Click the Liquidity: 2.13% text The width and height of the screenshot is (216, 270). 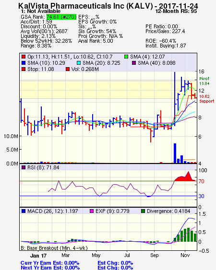point(38,36)
